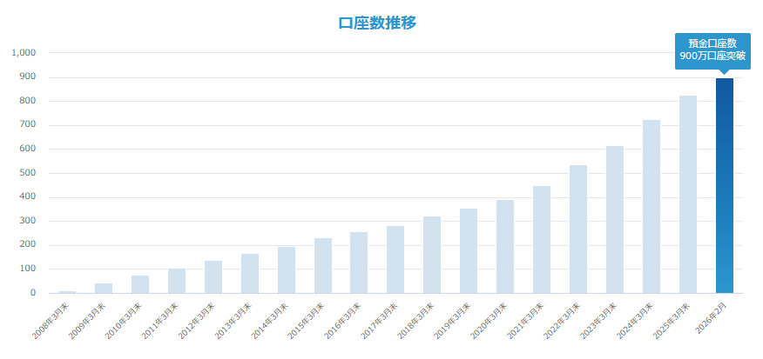Select the 2015年3月末 bar
Viewport: 763px width, 359px height.
(322, 266)
